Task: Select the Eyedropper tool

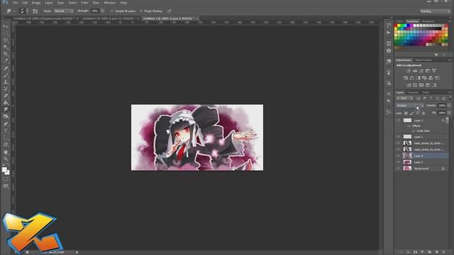Action: (x=6, y=61)
